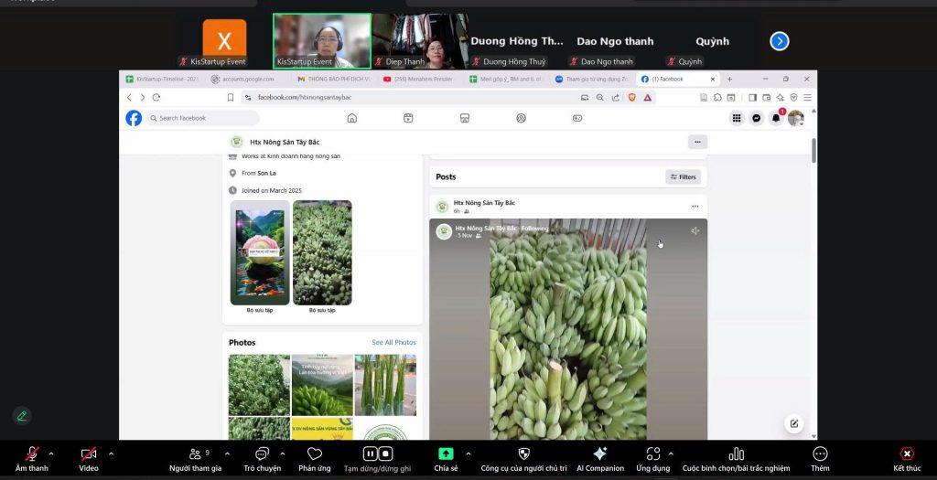Pause the recording in Zoom toolbar
Viewport: 937px width, 480px height.
(x=370, y=453)
